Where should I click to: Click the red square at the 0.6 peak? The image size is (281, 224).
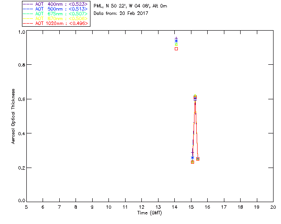(x=195, y=98)
